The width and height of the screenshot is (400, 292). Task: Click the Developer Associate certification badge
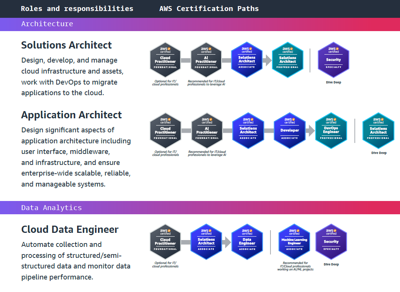coord(289,130)
